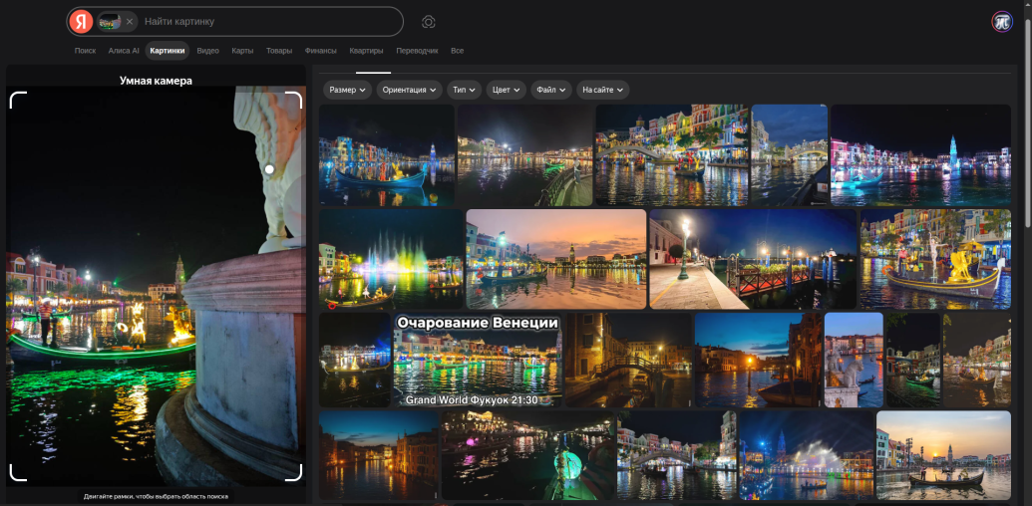The image size is (1032, 506).
Task: Open the narrow Venice canal bridge result
Action: coord(628,361)
